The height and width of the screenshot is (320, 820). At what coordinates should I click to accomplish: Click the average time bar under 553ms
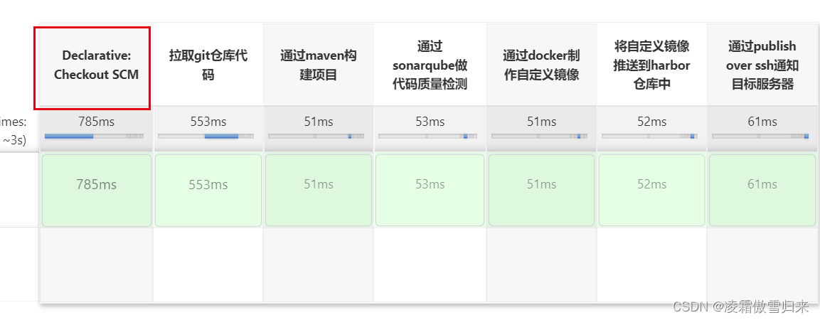[x=206, y=136]
